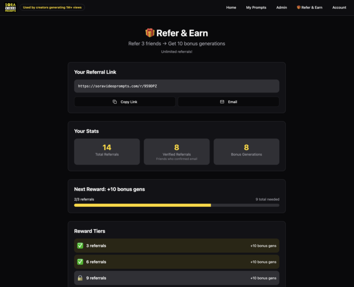Click the envelope icon beside Email

click(x=222, y=102)
